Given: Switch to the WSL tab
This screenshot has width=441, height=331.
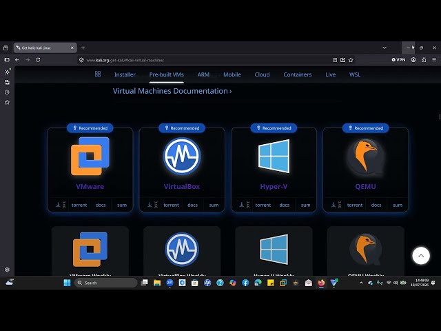Looking at the screenshot, I should tap(355, 74).
